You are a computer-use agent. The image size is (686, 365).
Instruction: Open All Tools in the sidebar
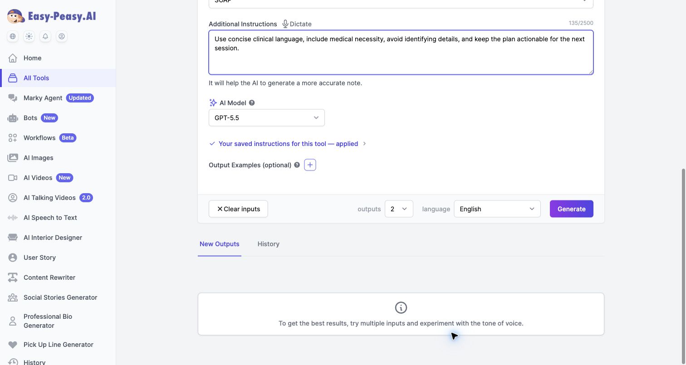58,78
